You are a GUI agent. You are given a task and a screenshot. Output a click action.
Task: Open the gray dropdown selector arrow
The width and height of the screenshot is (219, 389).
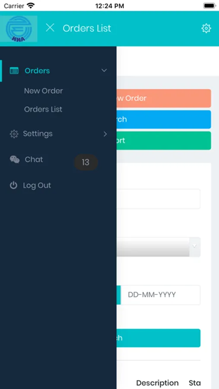click(195, 246)
